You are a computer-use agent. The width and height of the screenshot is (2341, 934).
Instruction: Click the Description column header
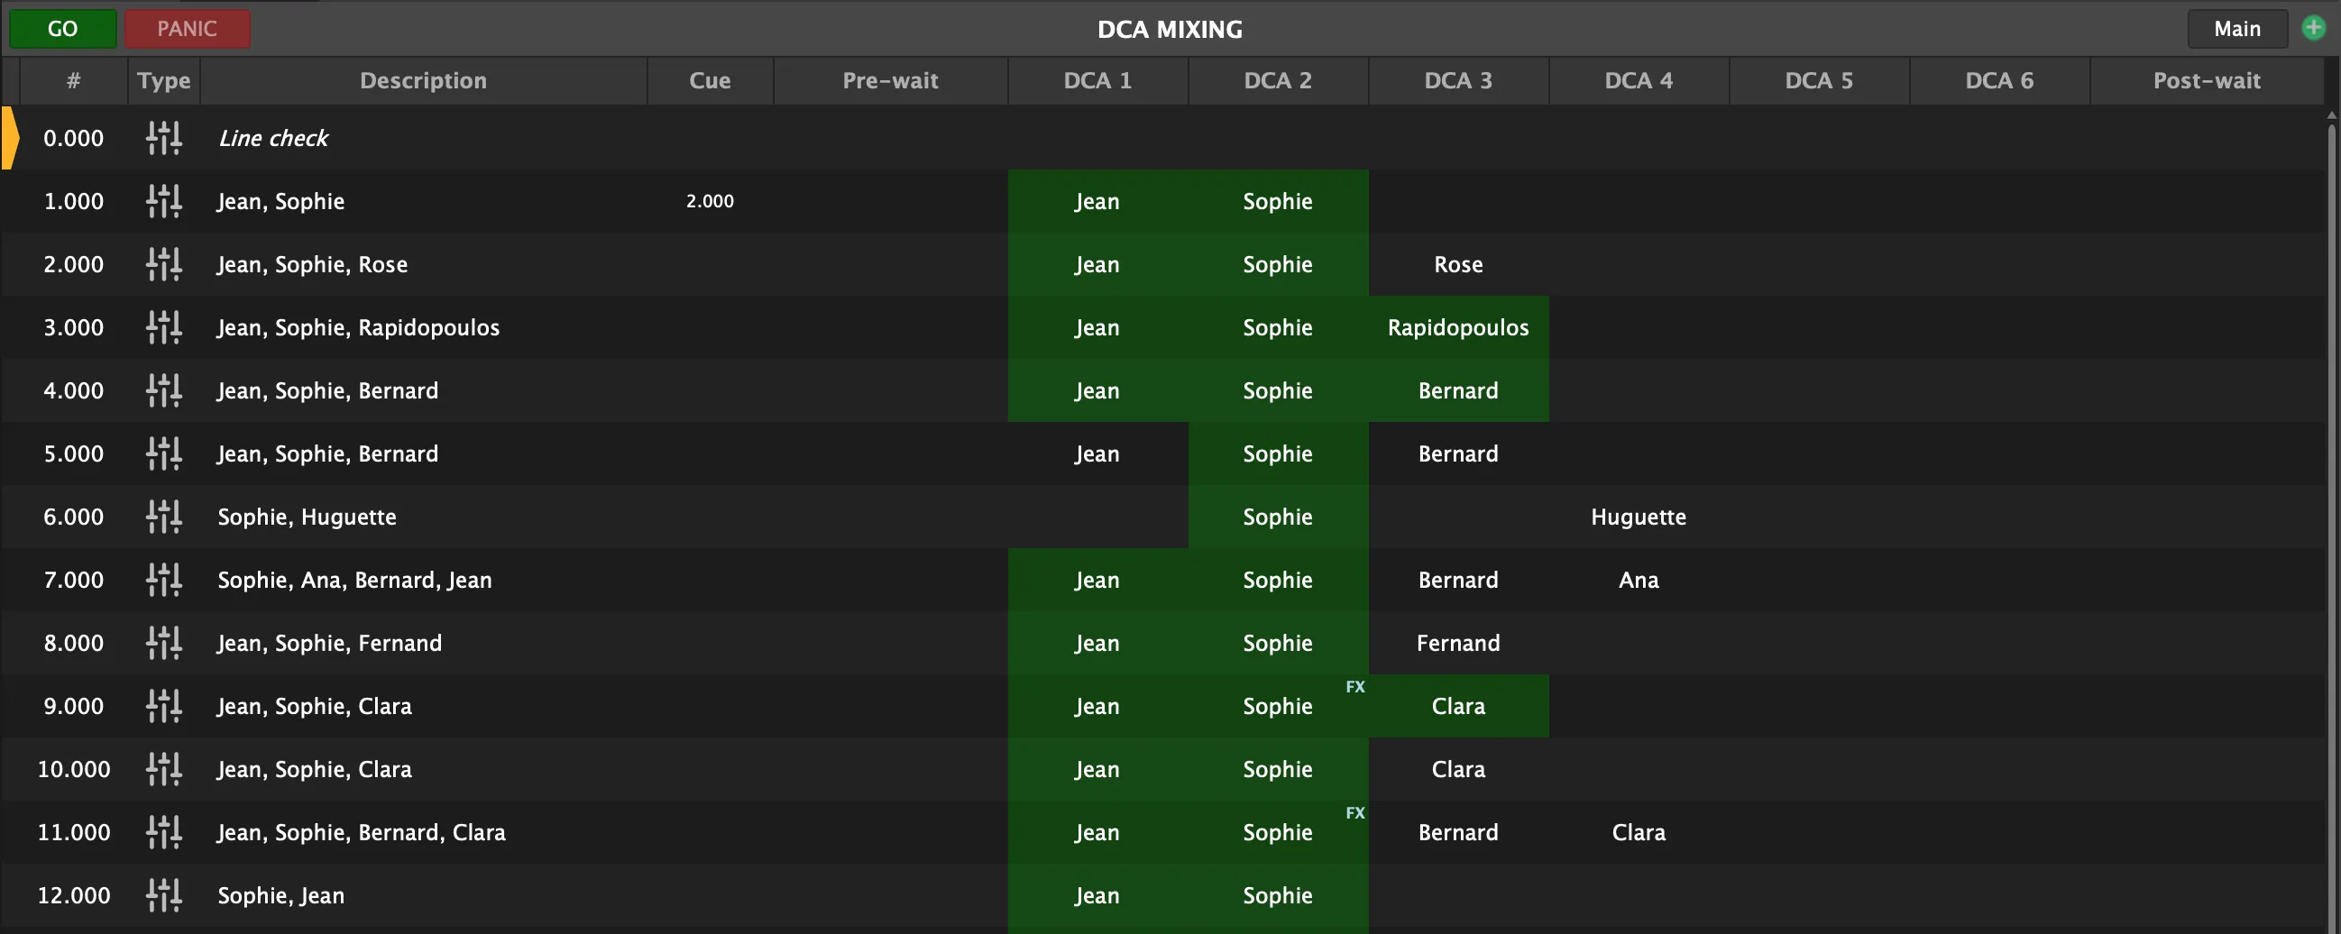pyautogui.click(x=424, y=81)
